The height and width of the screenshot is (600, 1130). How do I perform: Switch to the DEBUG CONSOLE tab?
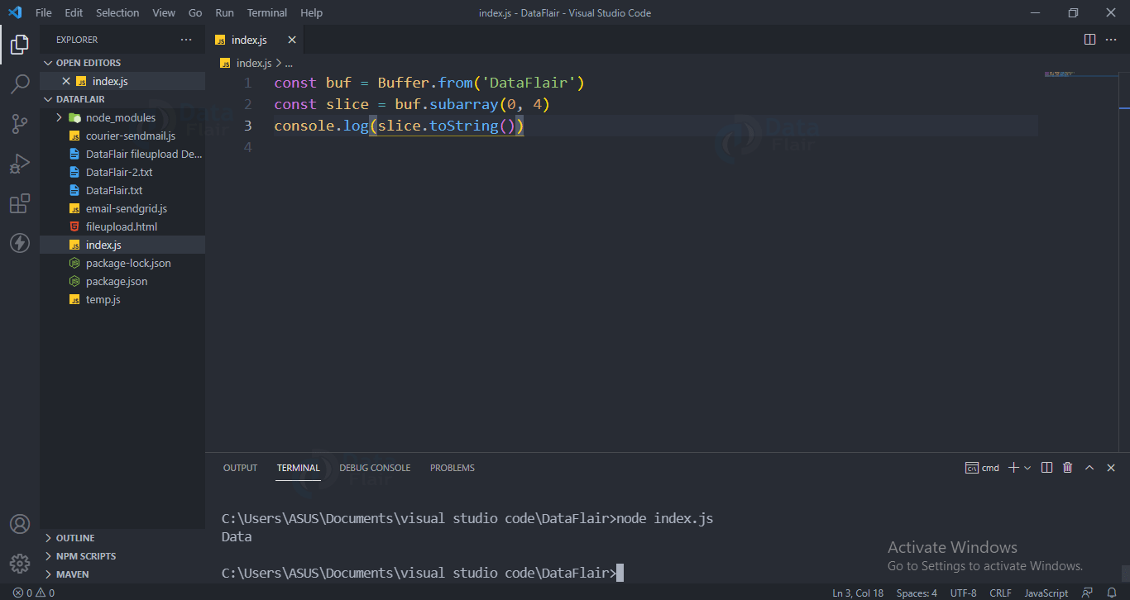click(375, 467)
